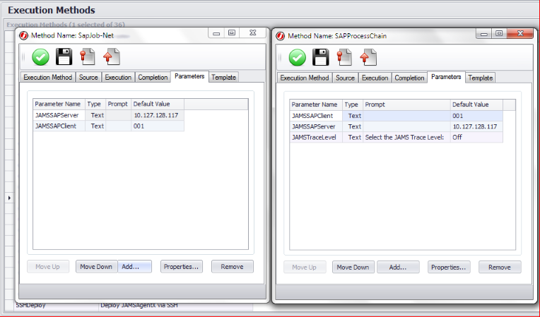Minimize the SAPProcessChain window
Image resolution: width=540 pixels, height=317 pixels.
coord(484,33)
